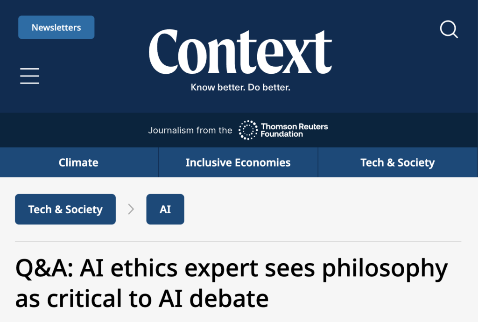Switch to Inclusive Economies tab
This screenshot has height=322, width=478.
[238, 162]
